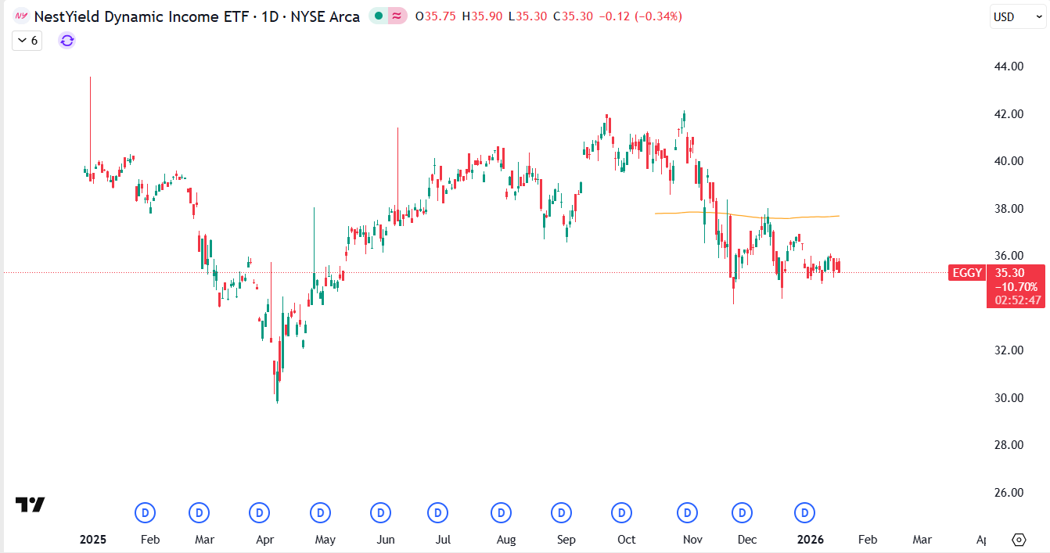Click the EGGY price label tag
1050x553 pixels.
point(966,273)
